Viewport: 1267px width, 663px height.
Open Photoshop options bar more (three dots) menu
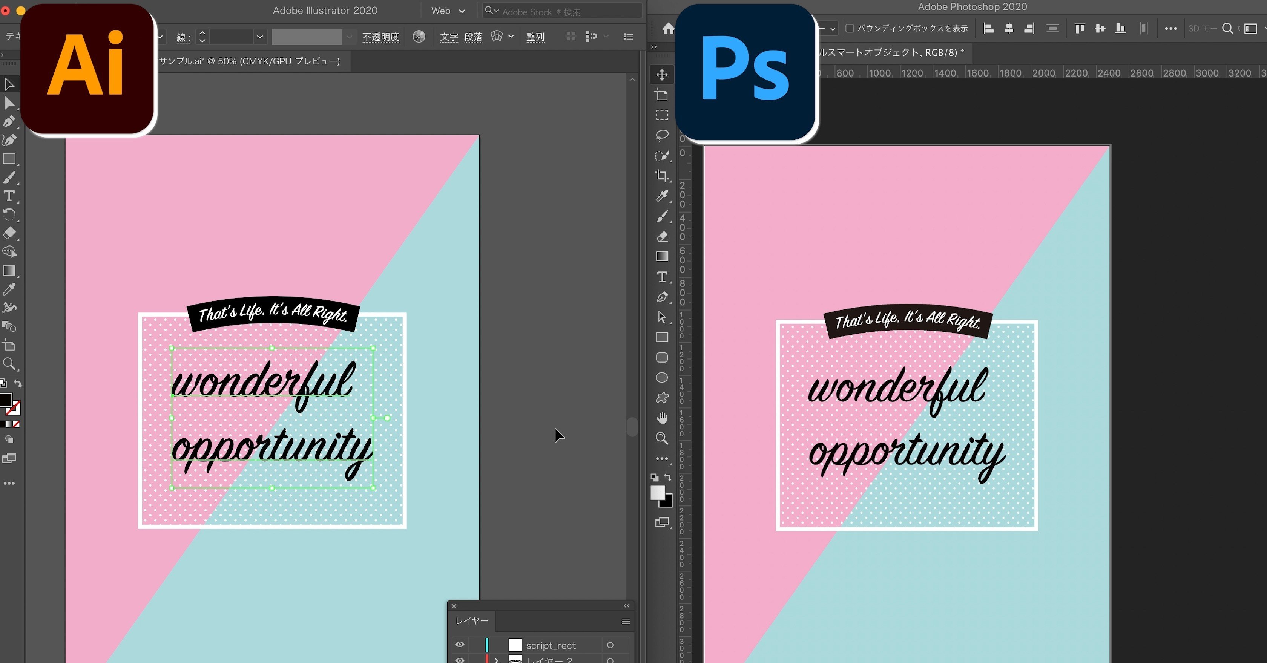tap(1170, 29)
